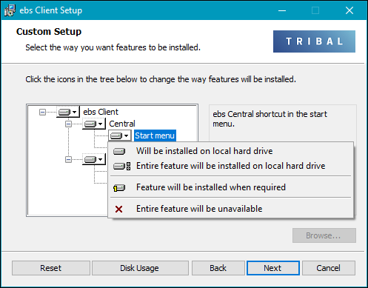The width and height of the screenshot is (368, 288).
Task: Click the install-when-required drive icon
Action: point(119,188)
